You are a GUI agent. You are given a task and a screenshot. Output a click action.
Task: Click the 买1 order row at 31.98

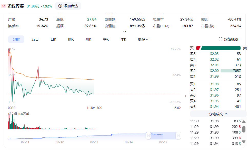[x=215, y=84]
